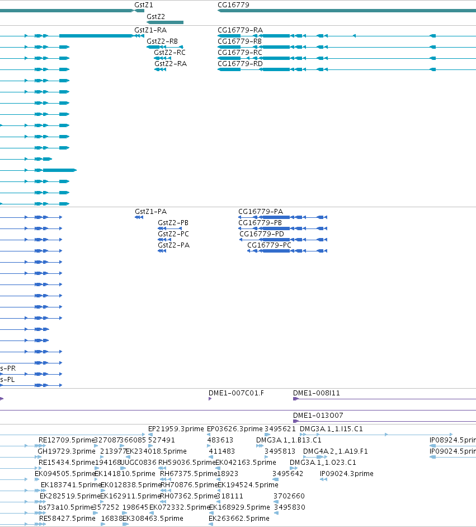Image resolution: width=476 pixels, height=527 pixels.
Task: Select the IP08924.5prim EST label
Action: point(453,440)
